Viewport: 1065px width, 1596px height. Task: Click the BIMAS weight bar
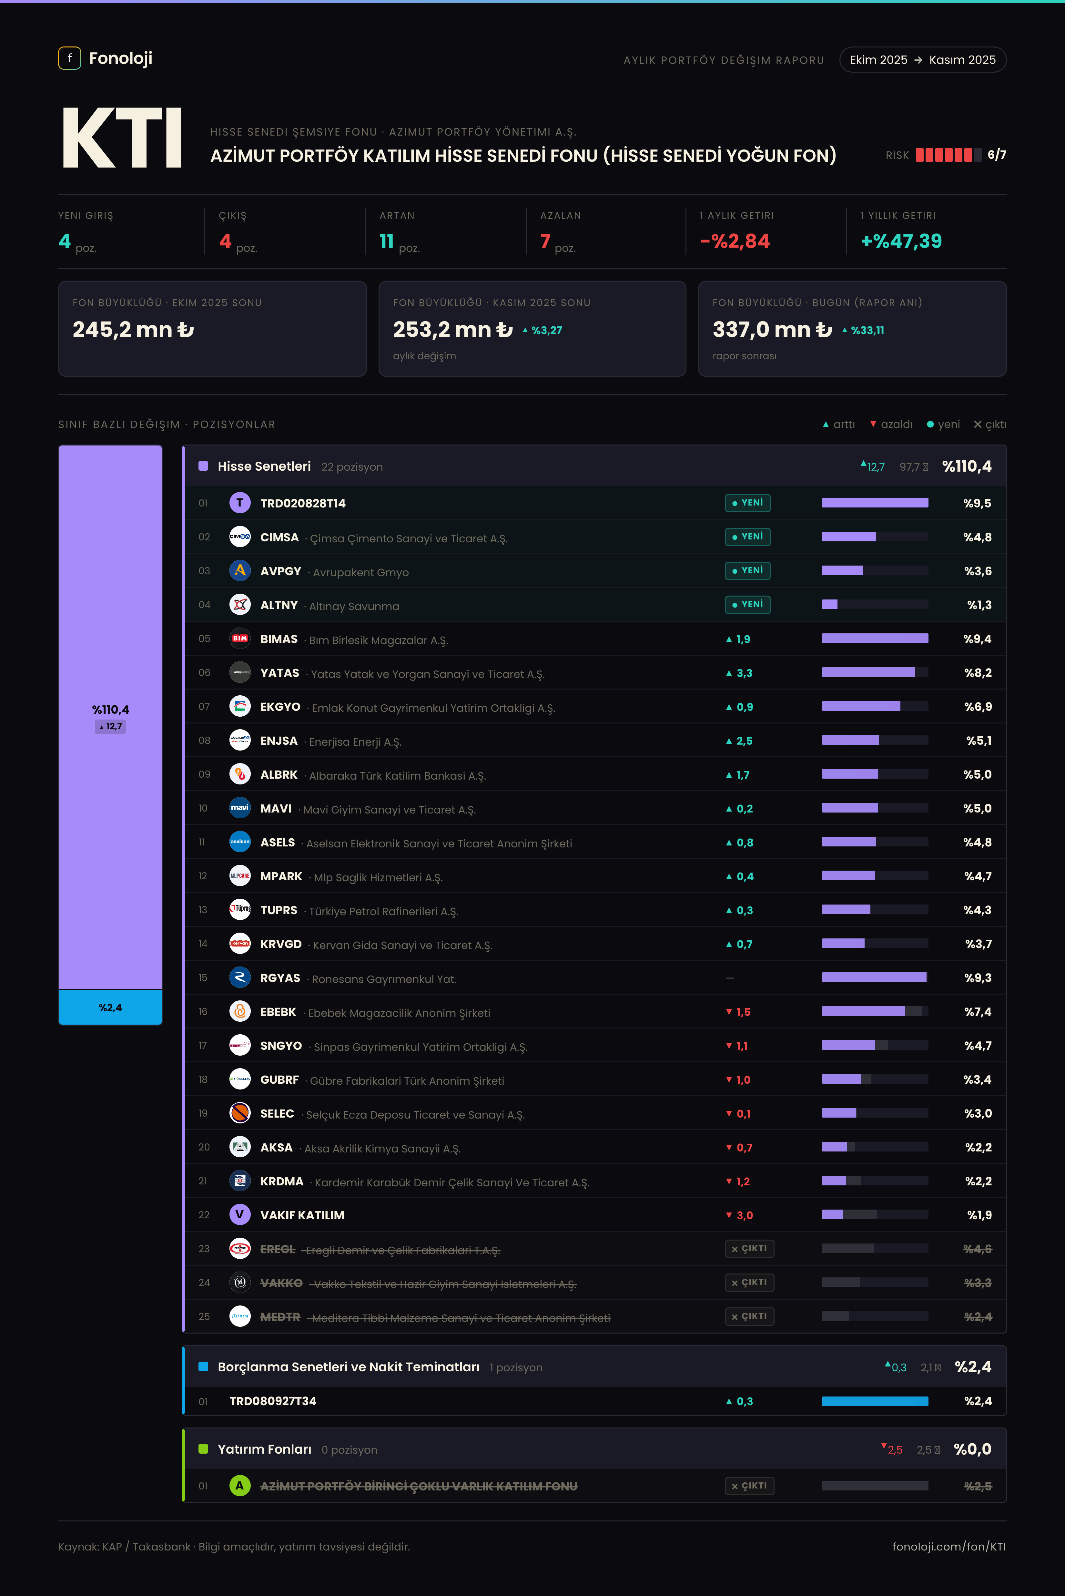click(x=875, y=639)
